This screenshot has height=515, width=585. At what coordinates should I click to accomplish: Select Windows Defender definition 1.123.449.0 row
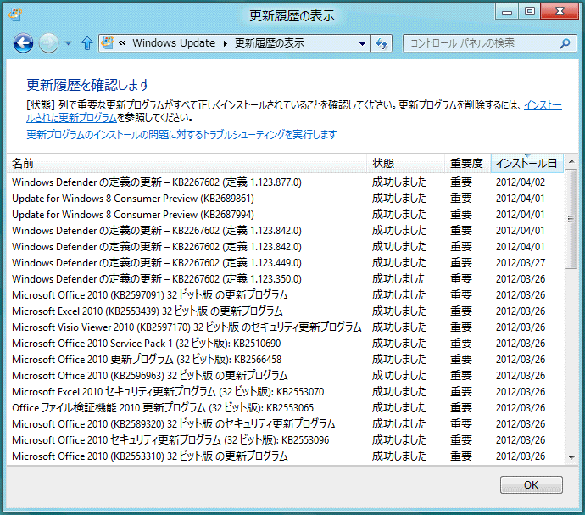click(x=285, y=263)
